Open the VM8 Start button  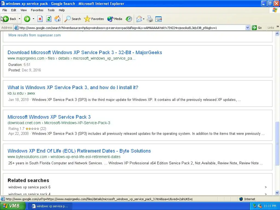(x=13, y=206)
